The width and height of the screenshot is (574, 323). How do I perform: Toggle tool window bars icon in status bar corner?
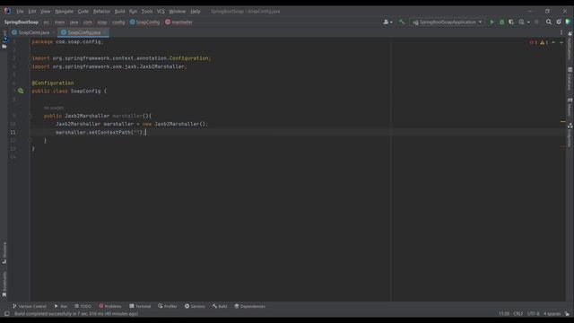pos(6,314)
